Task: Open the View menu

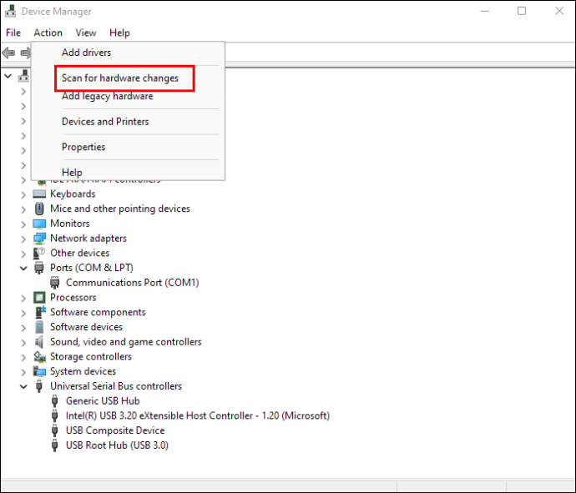Action: coord(86,33)
